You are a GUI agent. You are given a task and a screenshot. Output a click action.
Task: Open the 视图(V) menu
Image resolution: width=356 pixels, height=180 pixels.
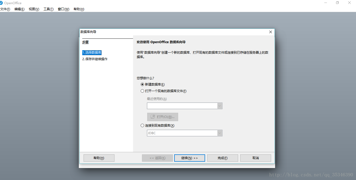tap(34, 9)
